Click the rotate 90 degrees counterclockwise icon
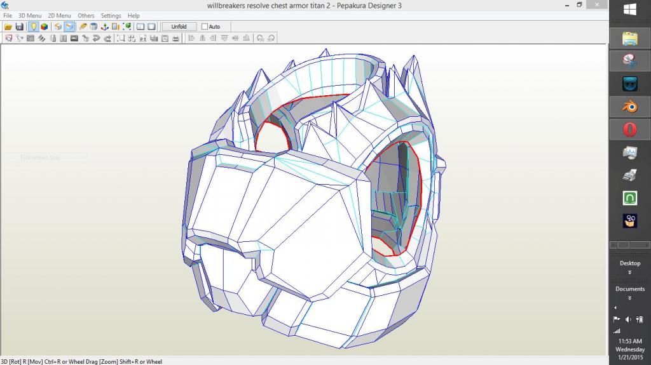The width and height of the screenshot is (651, 365). click(x=260, y=38)
